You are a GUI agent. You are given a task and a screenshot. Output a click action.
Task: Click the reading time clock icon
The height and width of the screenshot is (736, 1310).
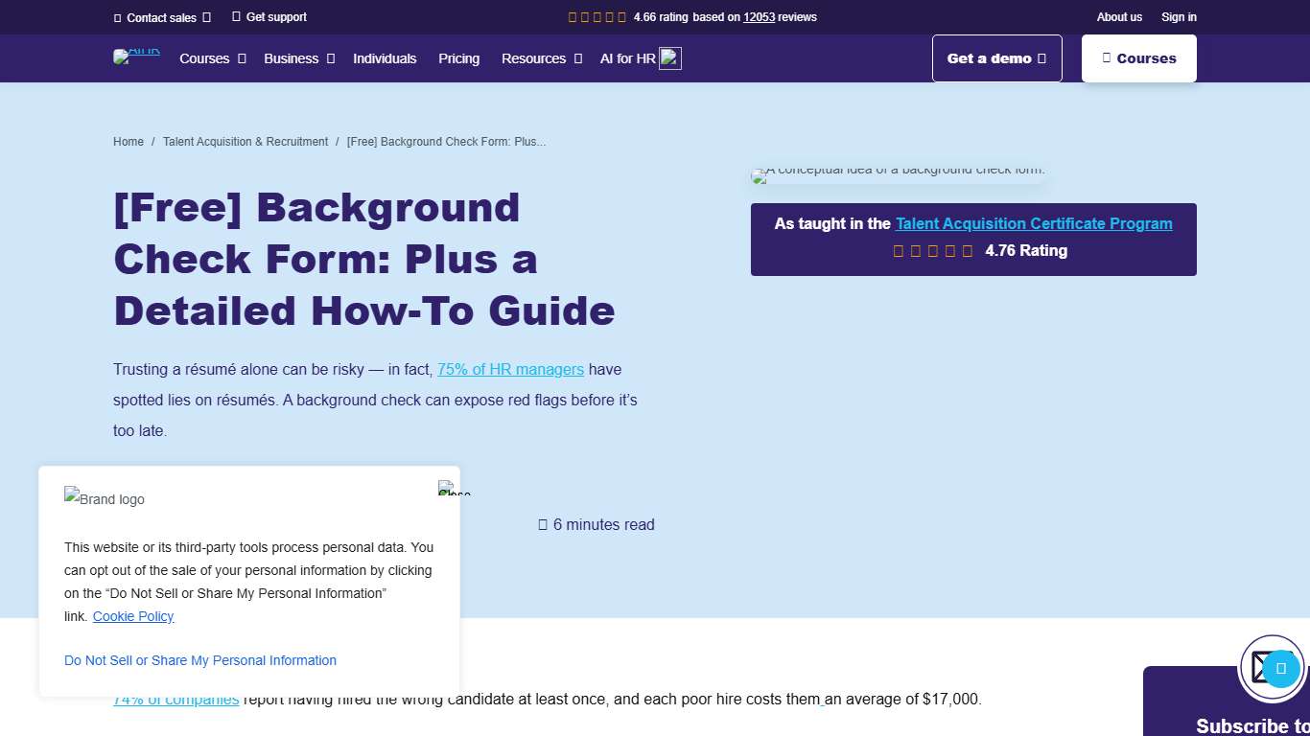click(x=543, y=524)
